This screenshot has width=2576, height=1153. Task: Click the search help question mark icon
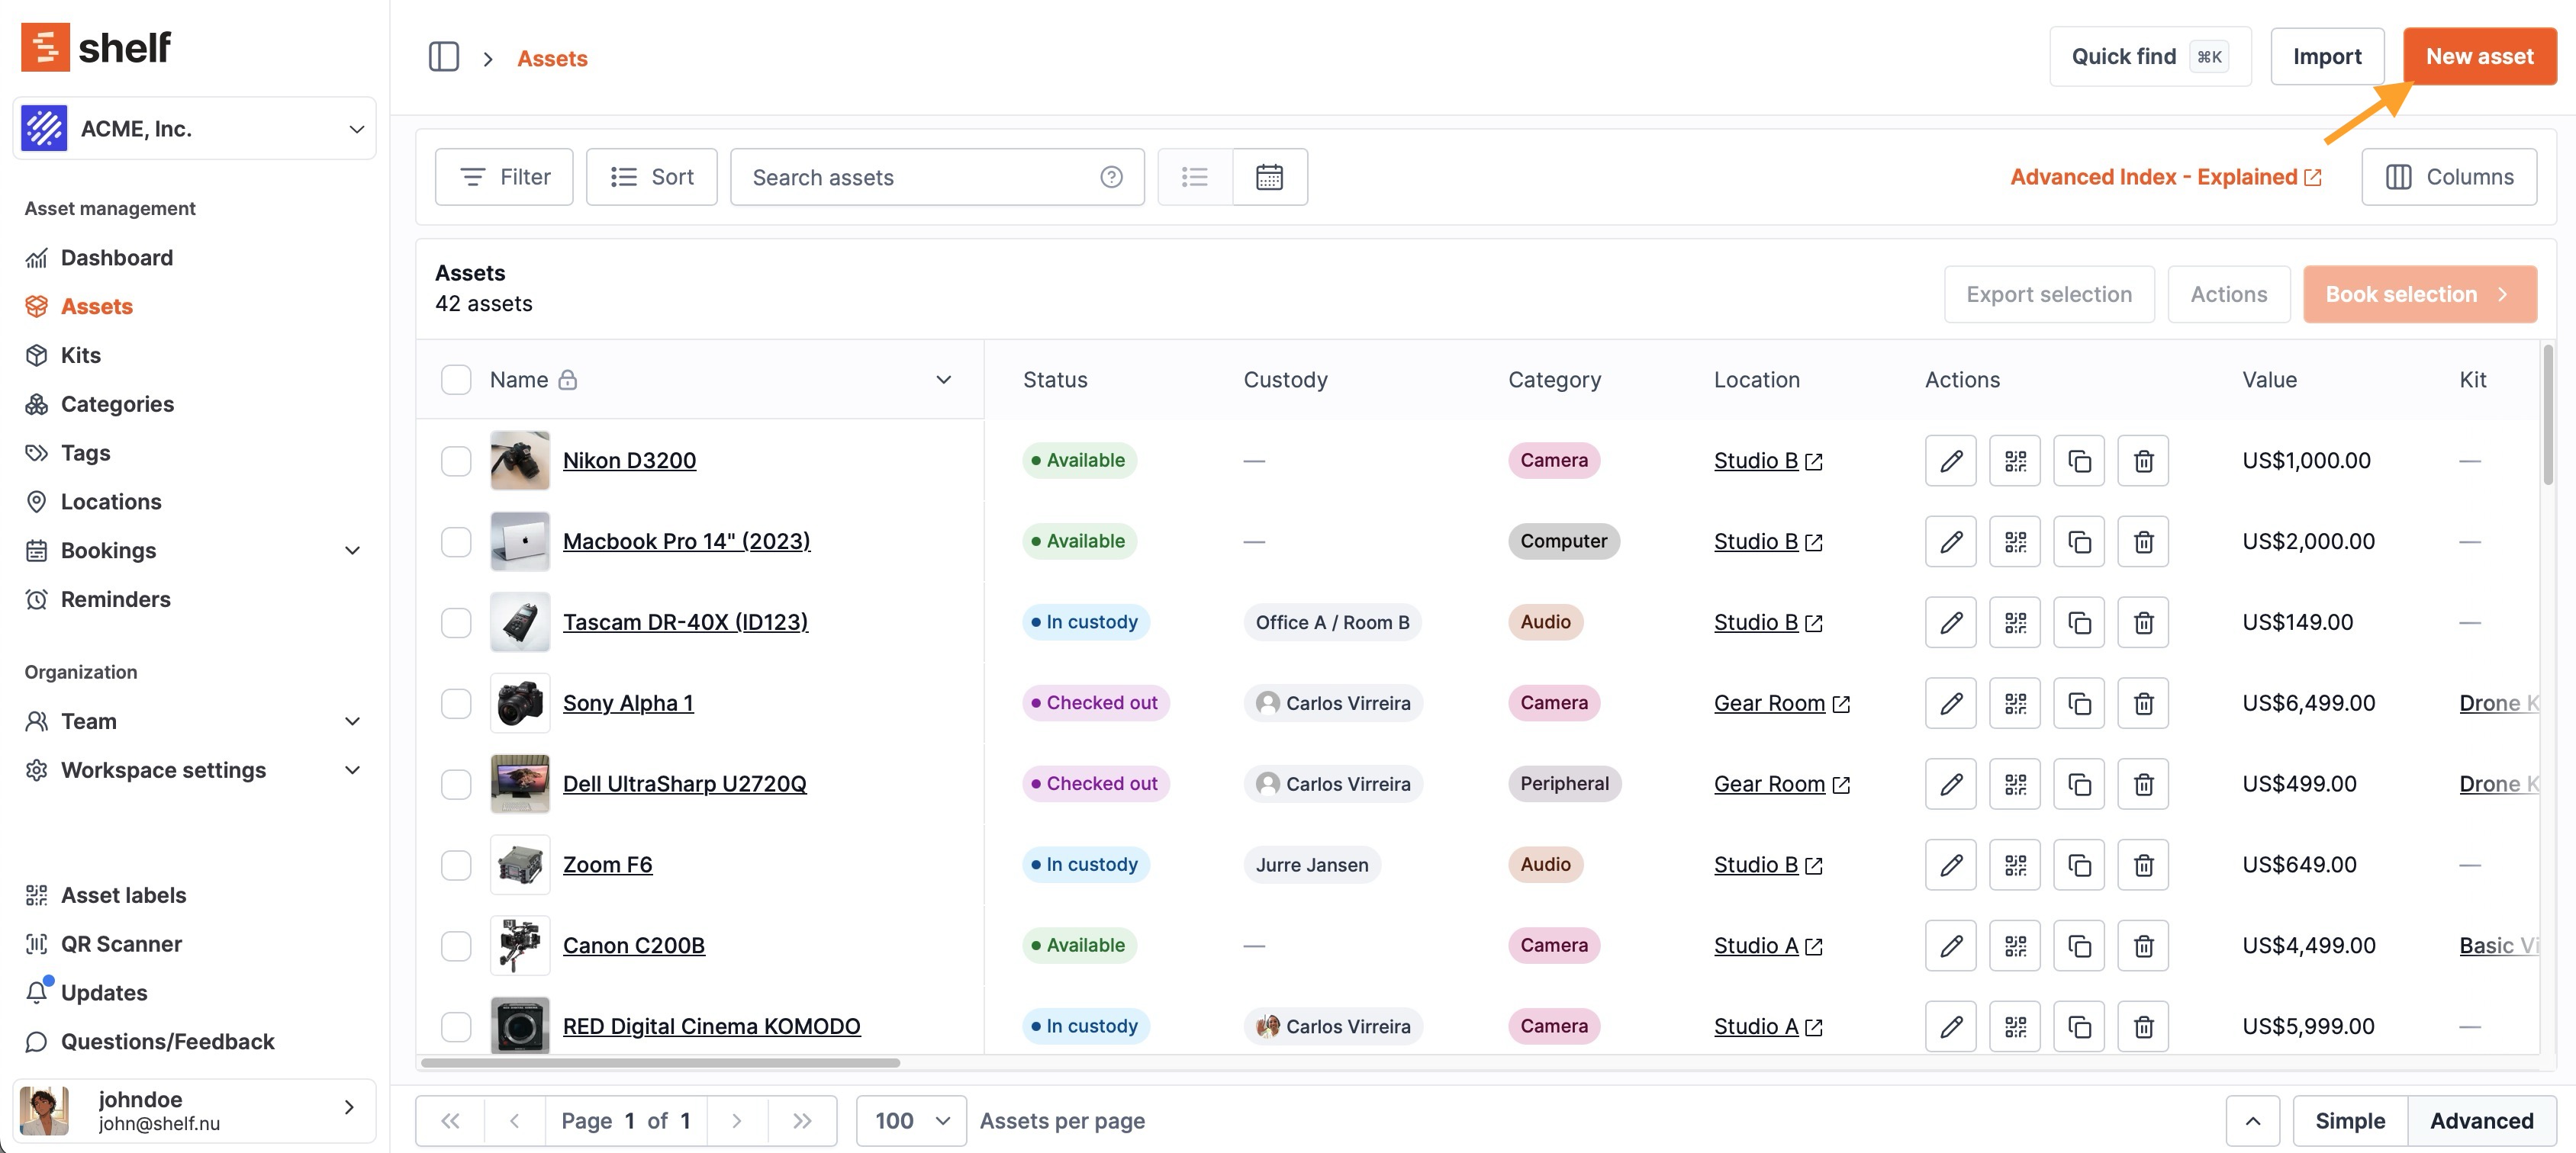click(x=1111, y=177)
